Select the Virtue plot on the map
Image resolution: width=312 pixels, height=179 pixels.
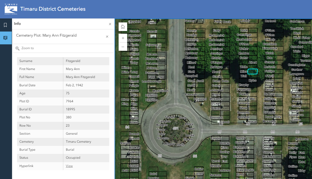(x=252, y=122)
